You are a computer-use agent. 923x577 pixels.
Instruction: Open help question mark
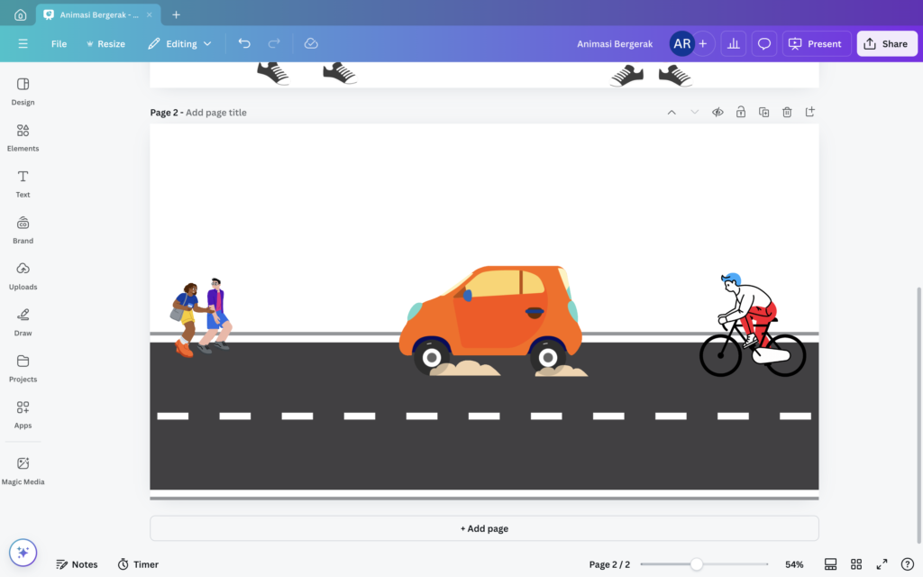point(907,564)
